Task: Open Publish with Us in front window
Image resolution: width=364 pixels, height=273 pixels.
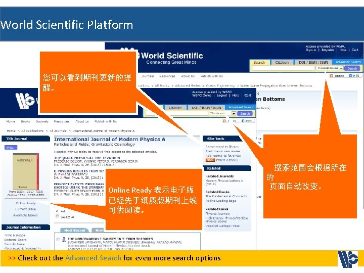Action: coord(106,121)
